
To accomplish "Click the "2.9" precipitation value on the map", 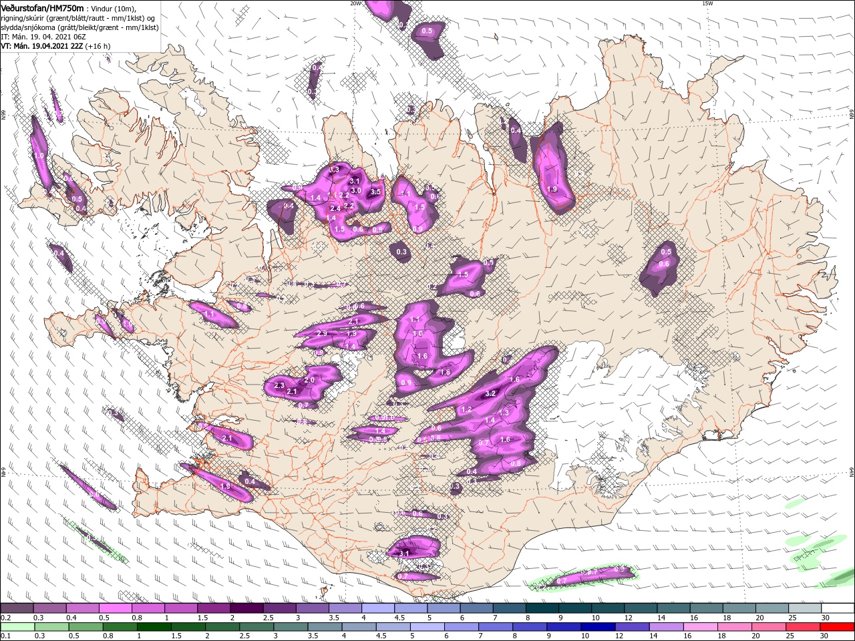I will [x=322, y=333].
